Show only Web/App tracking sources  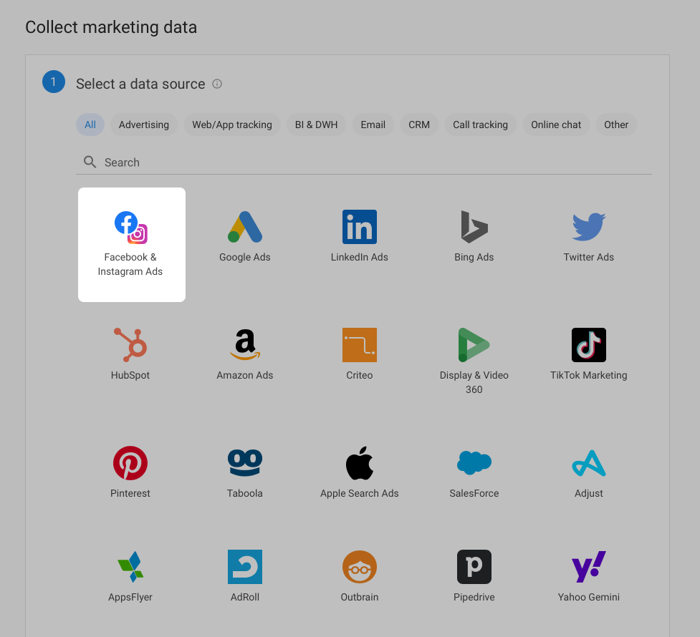pos(232,125)
